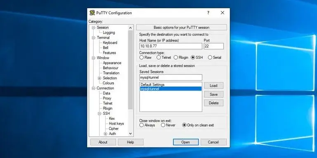This screenshot has width=317, height=158.
Task: Open the Appearance category
Action: (112, 63)
